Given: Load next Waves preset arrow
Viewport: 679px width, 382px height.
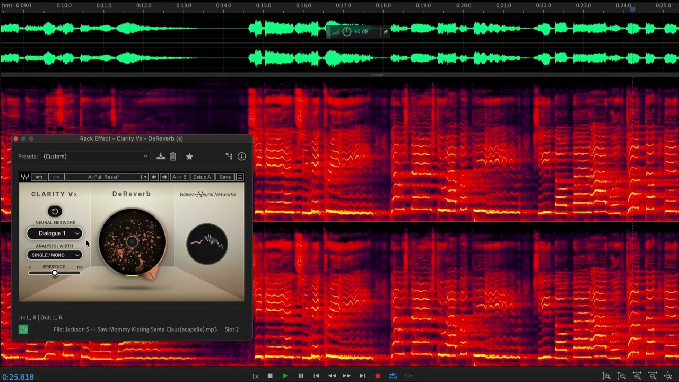Looking at the screenshot, I should pos(164,177).
